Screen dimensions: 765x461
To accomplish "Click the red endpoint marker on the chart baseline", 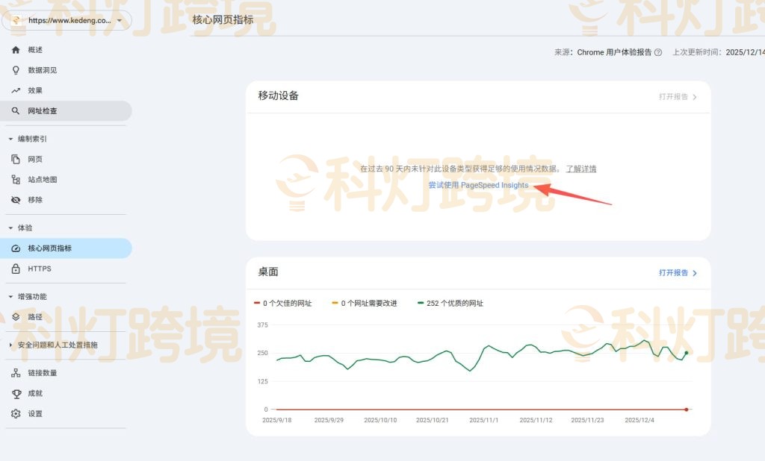I will pos(687,410).
